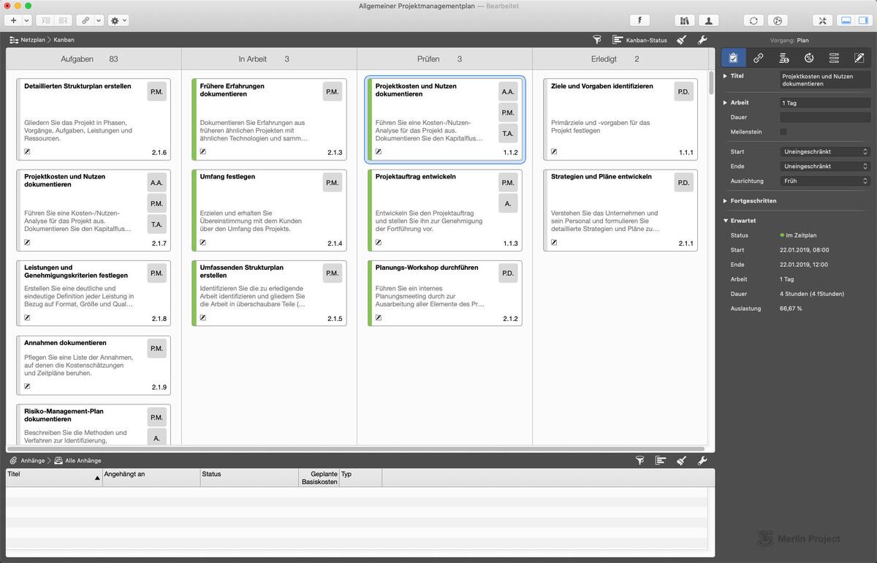Open the paperclip links inspector tab

point(759,58)
